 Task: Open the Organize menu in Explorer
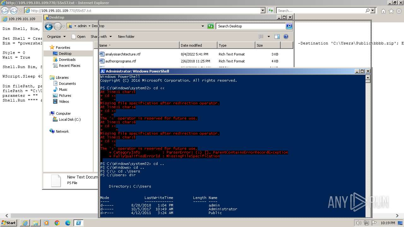56,37
